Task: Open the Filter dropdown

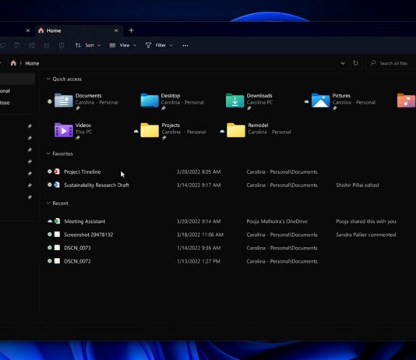Action: 159,45
